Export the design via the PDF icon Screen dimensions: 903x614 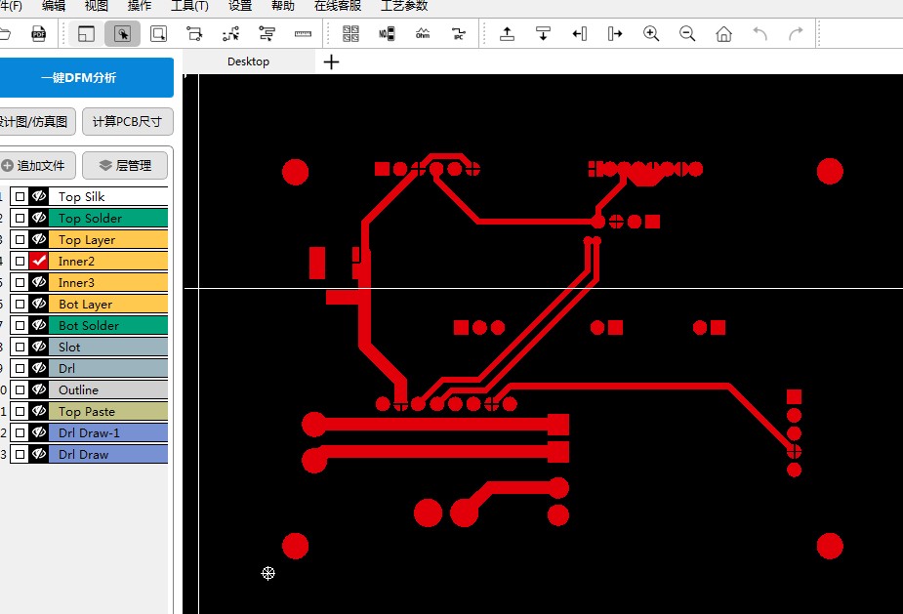click(39, 34)
